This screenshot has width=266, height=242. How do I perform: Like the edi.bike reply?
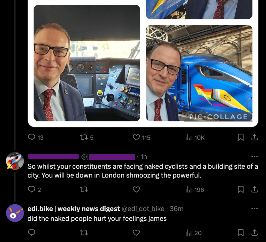coord(136,233)
